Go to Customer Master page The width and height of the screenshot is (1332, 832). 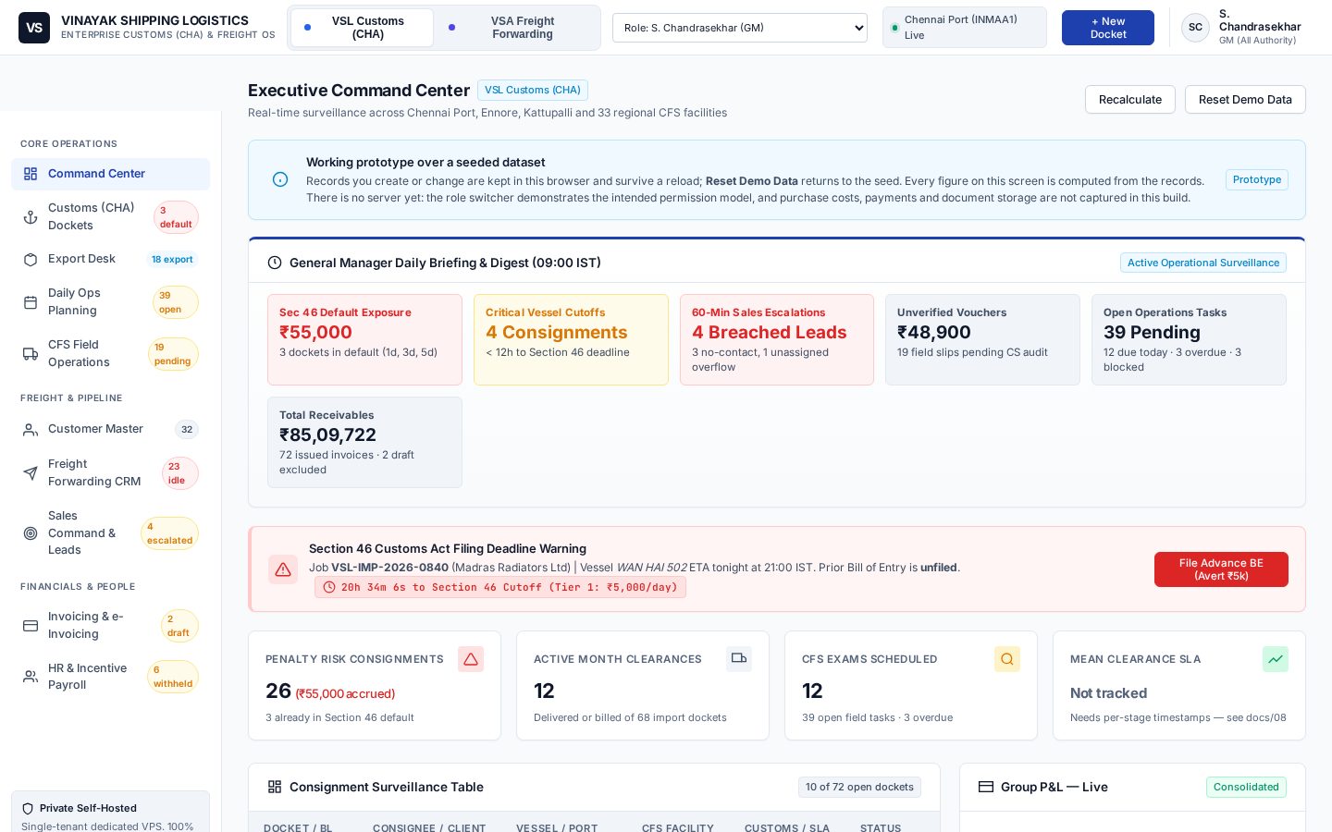coord(111,430)
